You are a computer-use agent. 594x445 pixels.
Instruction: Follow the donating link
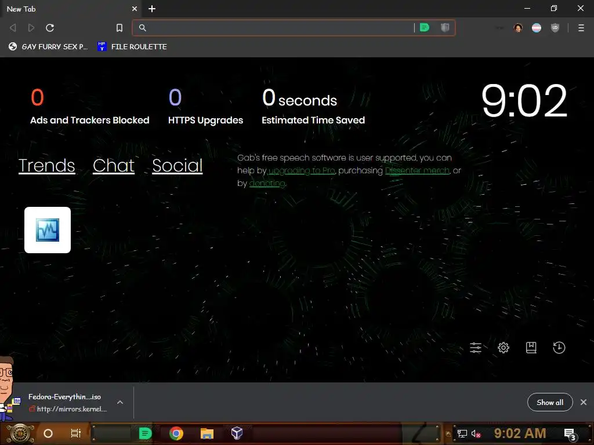coord(267,183)
